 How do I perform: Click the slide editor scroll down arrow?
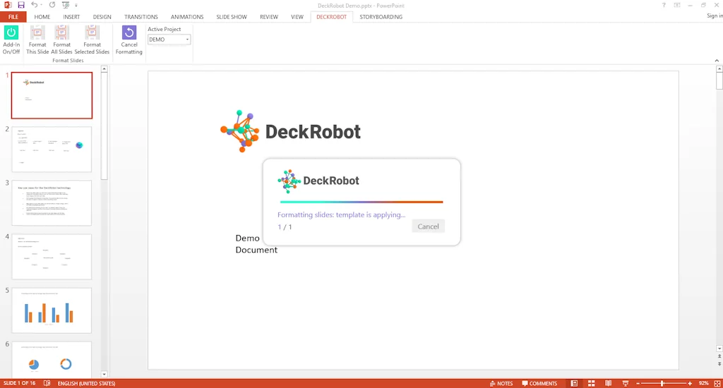[719, 348]
